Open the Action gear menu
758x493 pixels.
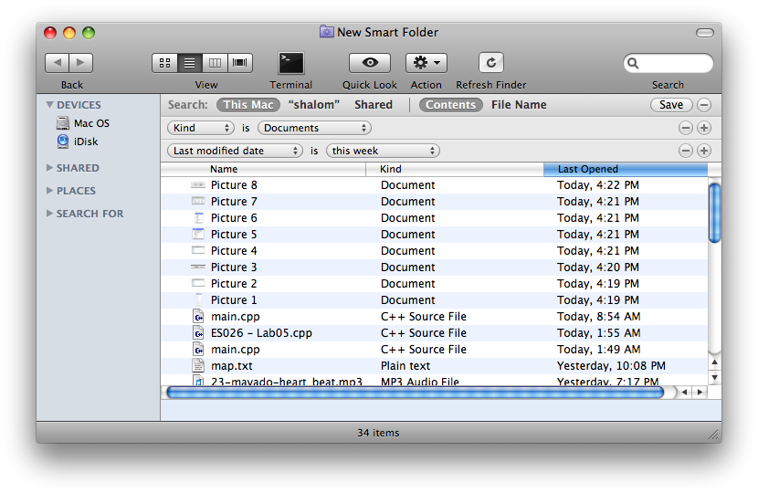tap(426, 63)
